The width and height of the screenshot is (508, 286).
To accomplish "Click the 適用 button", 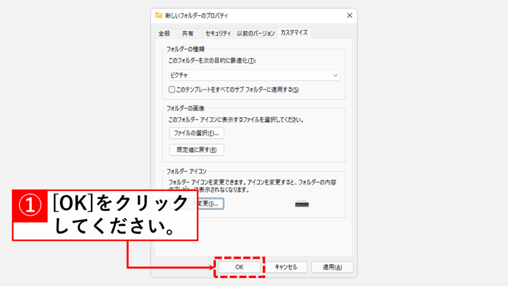I will [x=332, y=267].
